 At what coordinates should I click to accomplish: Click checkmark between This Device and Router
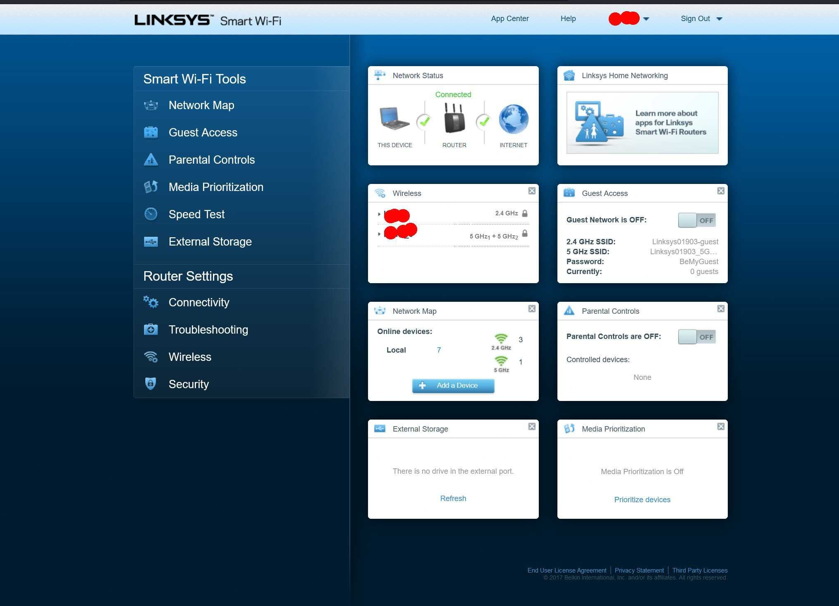click(x=424, y=122)
